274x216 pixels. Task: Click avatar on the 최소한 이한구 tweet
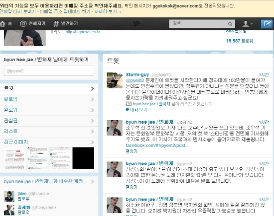tap(115, 205)
